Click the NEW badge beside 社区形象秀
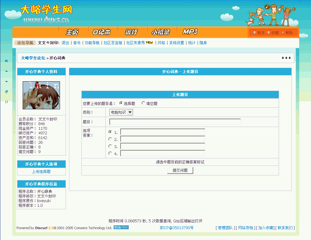Screen dimensions: 311x240 (149, 43)
